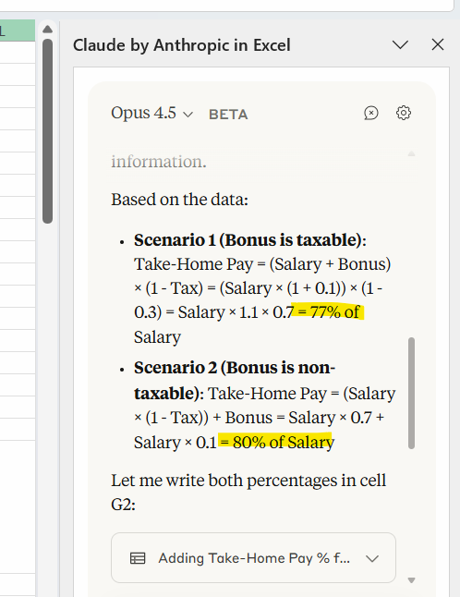
Task: Start a new chat with the bubble icon
Action: (371, 113)
